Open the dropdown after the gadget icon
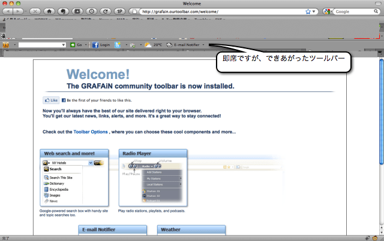 [x=140, y=45]
